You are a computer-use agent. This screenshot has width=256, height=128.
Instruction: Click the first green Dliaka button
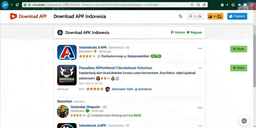coord(238,49)
